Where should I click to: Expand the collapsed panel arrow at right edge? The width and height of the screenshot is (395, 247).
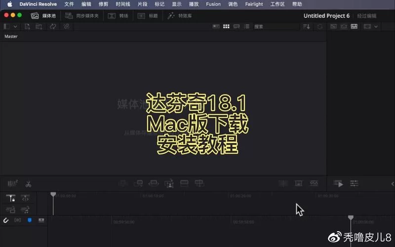tap(393, 184)
